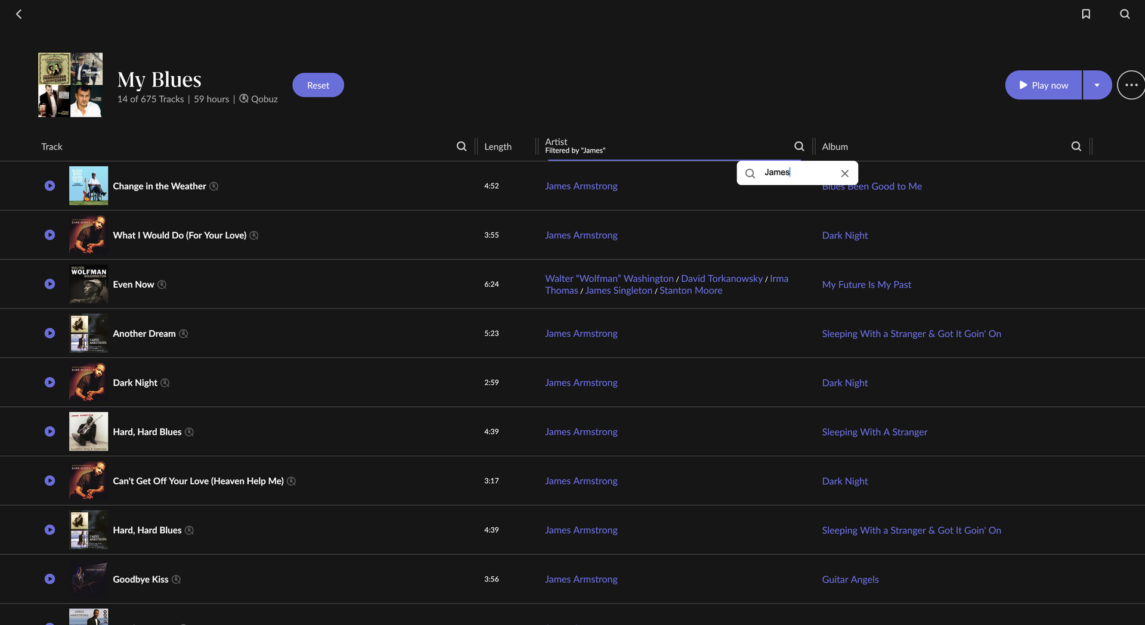Screen dimensions: 1145x625
Task: Play the track Even Now
Action: (x=50, y=284)
